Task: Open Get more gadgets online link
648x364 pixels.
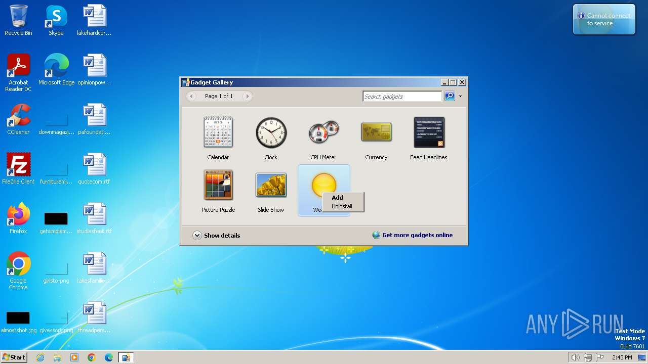Action: [413, 235]
